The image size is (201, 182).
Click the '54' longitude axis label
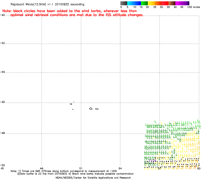coord(120,168)
